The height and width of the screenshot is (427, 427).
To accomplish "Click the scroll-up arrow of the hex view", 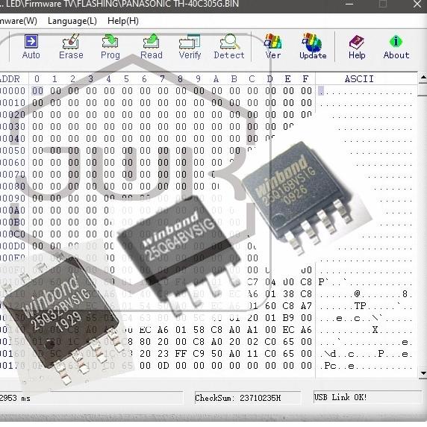I will 423,78.
